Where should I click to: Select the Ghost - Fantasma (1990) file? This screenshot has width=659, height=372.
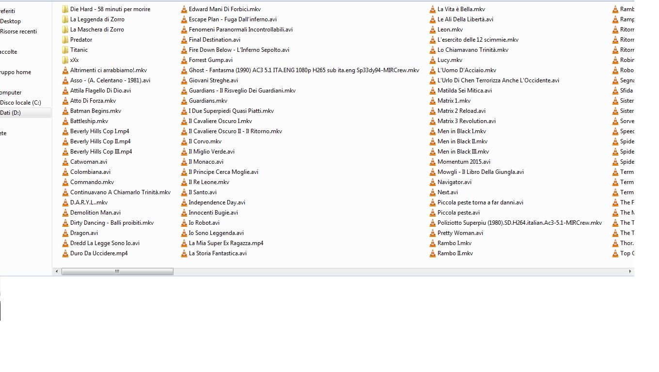click(304, 70)
